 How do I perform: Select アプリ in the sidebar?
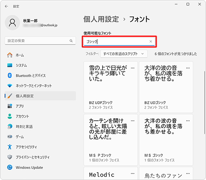point(40,106)
